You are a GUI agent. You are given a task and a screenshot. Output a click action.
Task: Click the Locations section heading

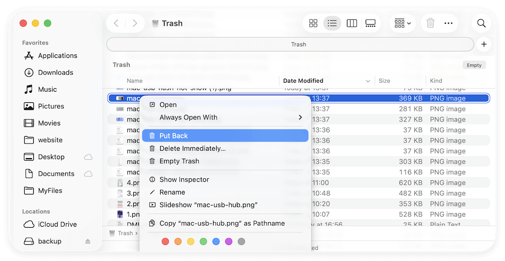point(36,212)
